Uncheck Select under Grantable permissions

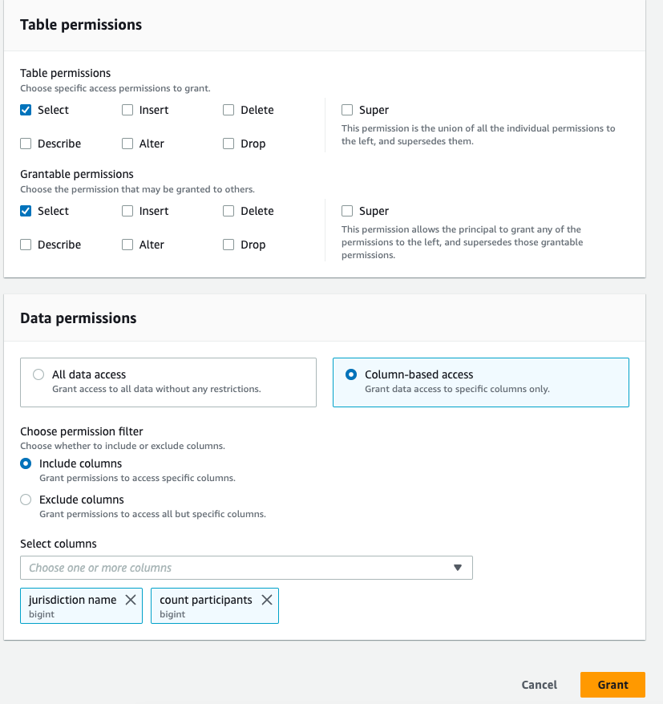coord(26,211)
